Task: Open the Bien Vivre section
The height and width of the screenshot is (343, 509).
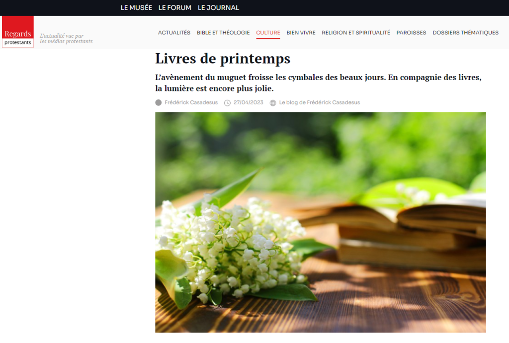Action: click(301, 32)
